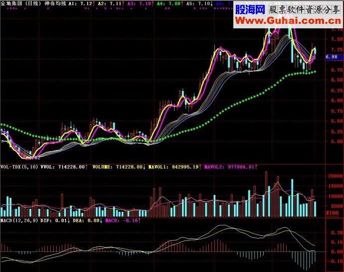Click the 6.25 price axis label
Image resolution: width=344 pixels, height=272 pixels.
[x=337, y=91]
